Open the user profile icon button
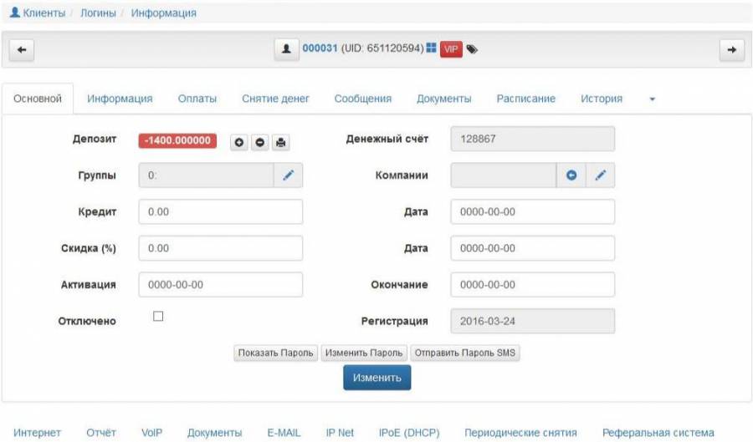Viewport: 753px width, 442px height. click(286, 49)
